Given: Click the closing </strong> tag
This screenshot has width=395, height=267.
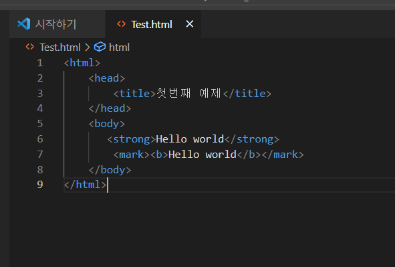Looking at the screenshot, I should (252, 139).
